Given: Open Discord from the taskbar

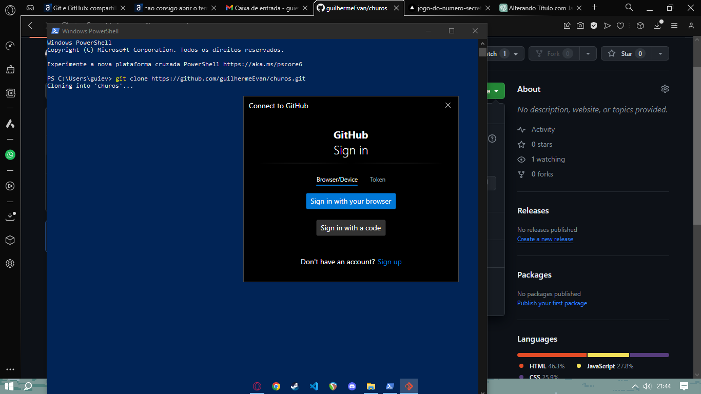Looking at the screenshot, I should pos(352,386).
